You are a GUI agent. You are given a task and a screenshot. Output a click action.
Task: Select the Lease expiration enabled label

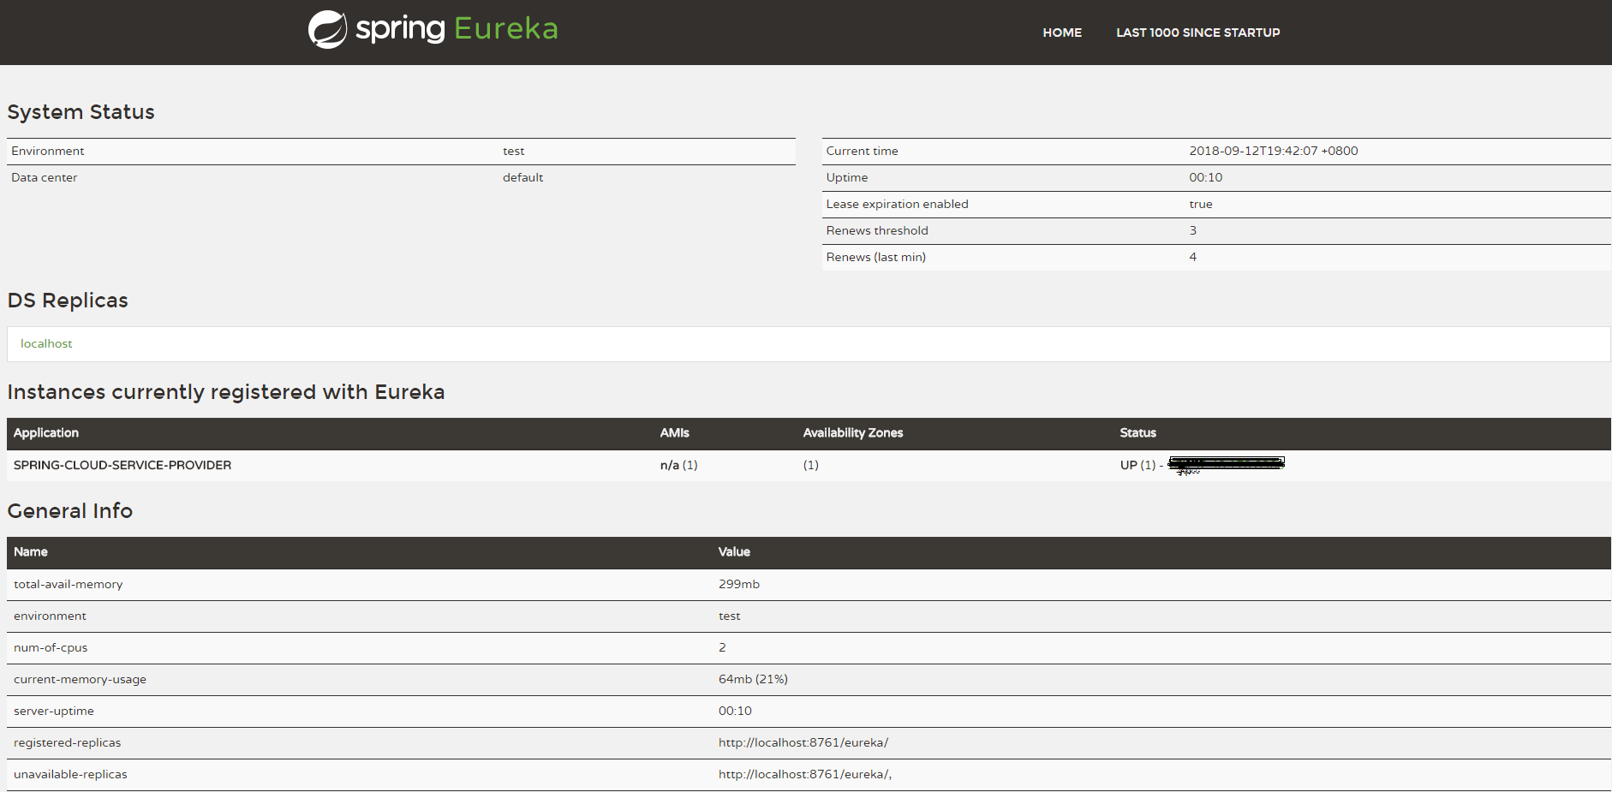(897, 204)
